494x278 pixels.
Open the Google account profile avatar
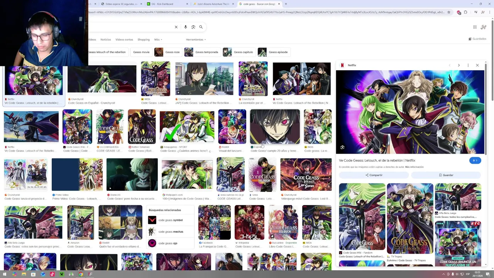tap(484, 27)
